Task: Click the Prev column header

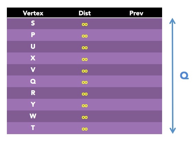Action: pyautogui.click(x=136, y=13)
